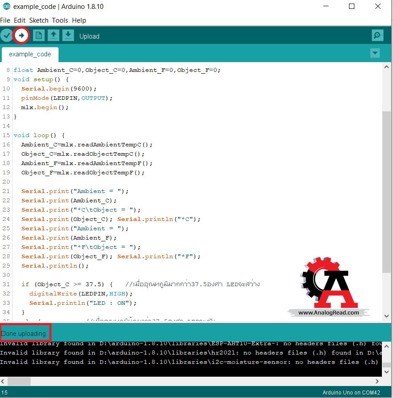Open a sketch with the up-arrow toolbar icon
Screen dimensions: 393x398
pyautogui.click(x=53, y=35)
